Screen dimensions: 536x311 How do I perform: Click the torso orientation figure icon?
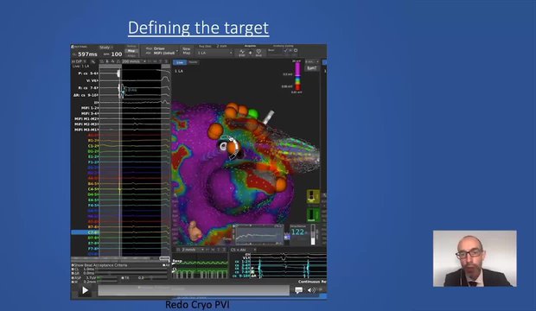coord(195,231)
